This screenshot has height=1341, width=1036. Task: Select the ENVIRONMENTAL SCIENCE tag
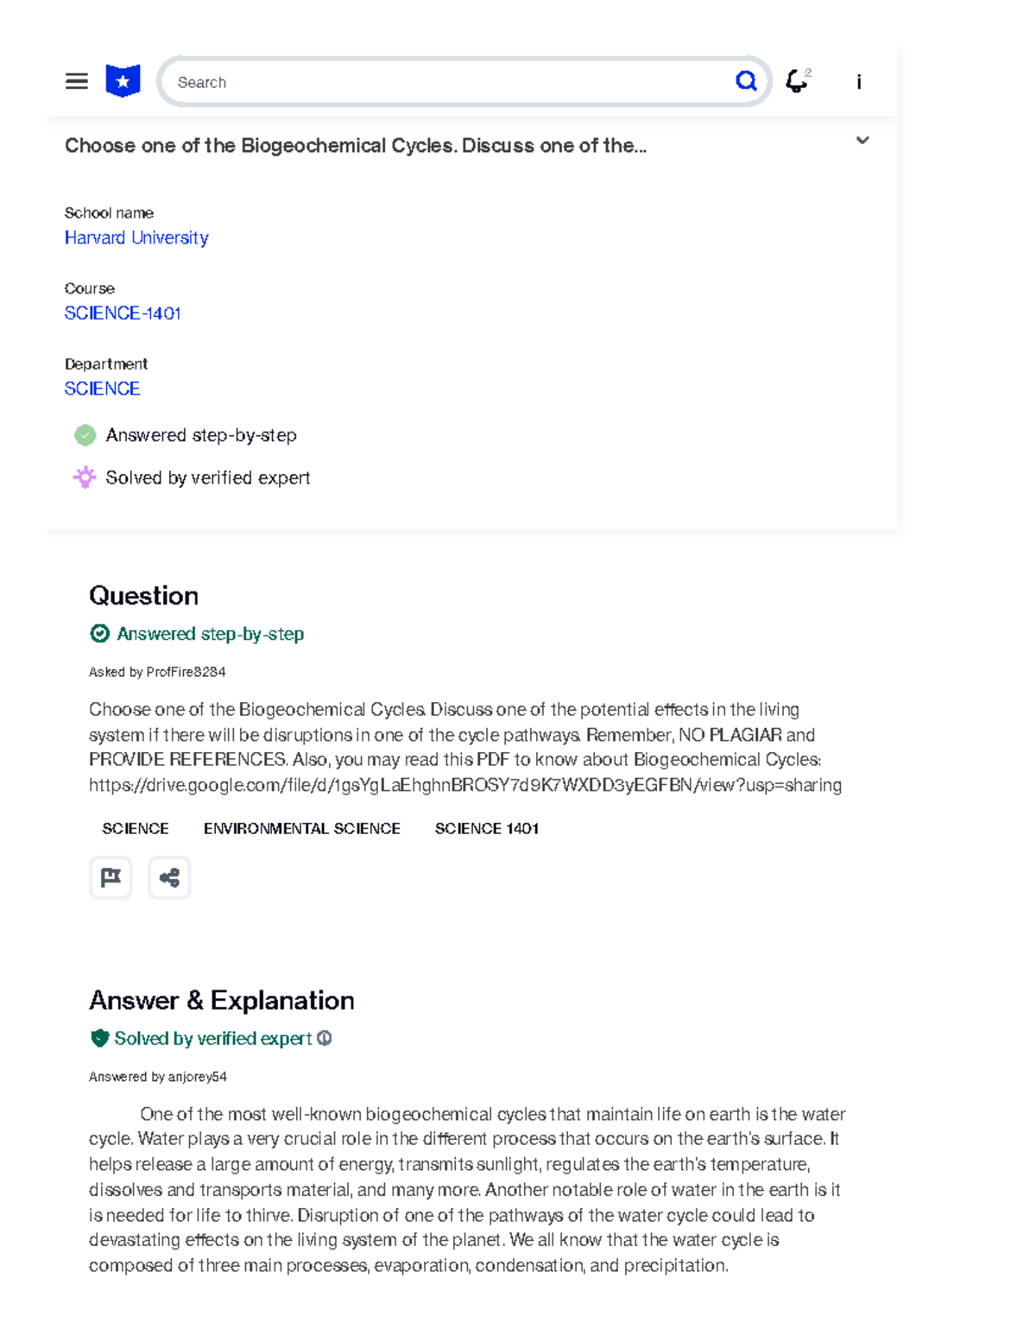point(302,829)
